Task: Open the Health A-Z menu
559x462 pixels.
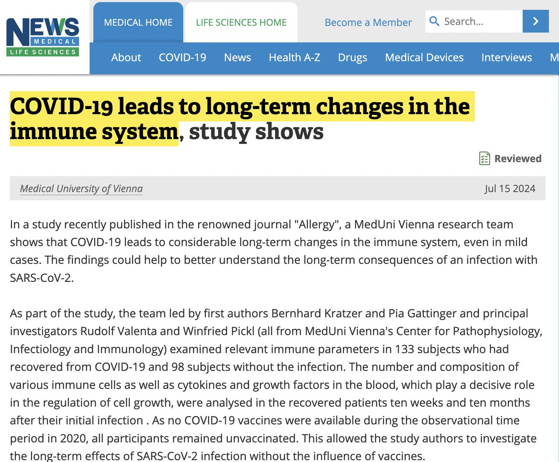Action: (294, 58)
